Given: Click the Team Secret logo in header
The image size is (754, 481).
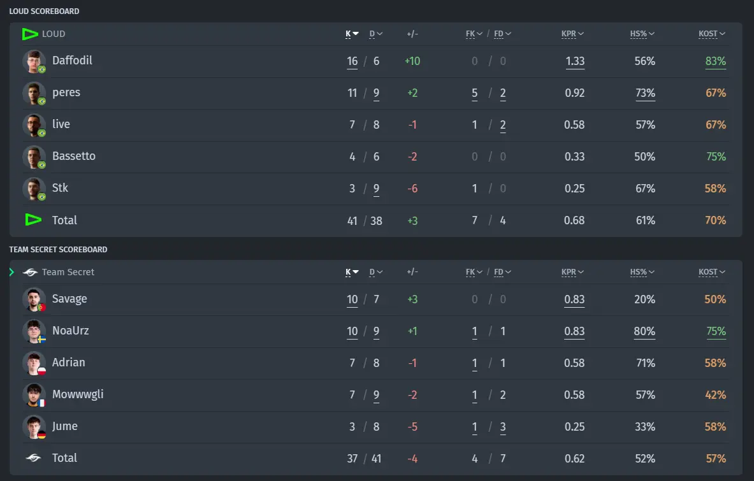Looking at the screenshot, I should coord(30,273).
